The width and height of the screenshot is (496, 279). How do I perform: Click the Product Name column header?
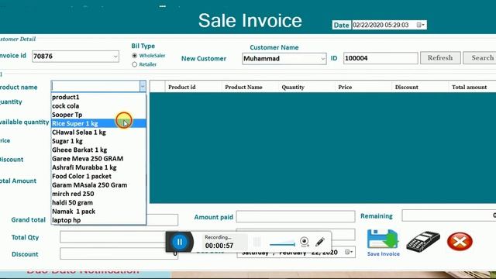(x=250, y=87)
